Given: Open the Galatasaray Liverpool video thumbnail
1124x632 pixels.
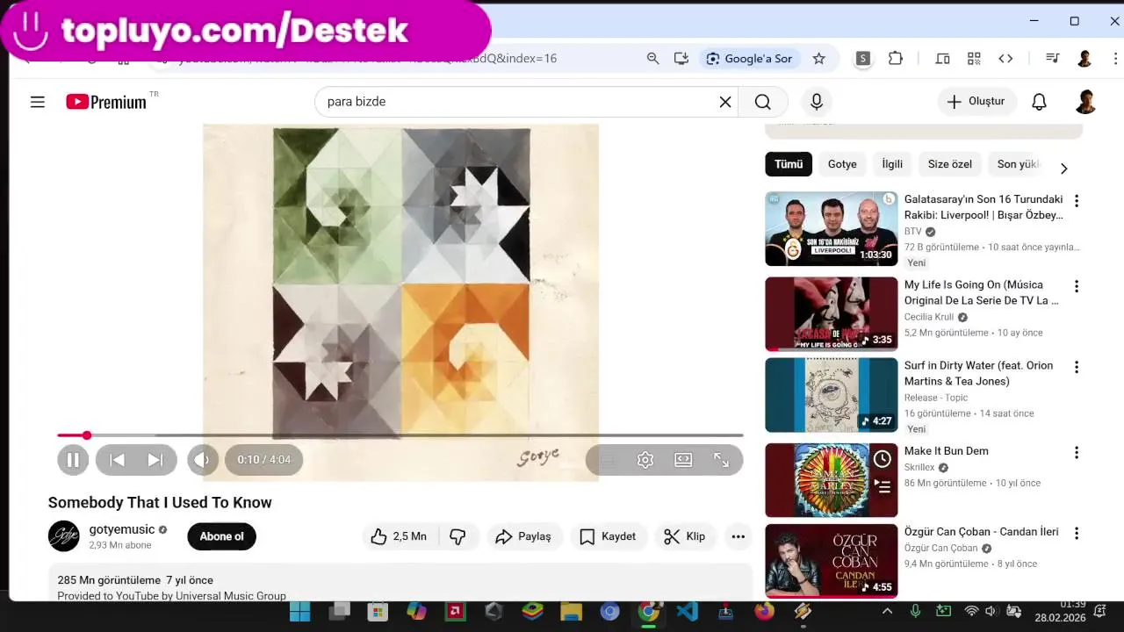Looking at the screenshot, I should click(831, 229).
